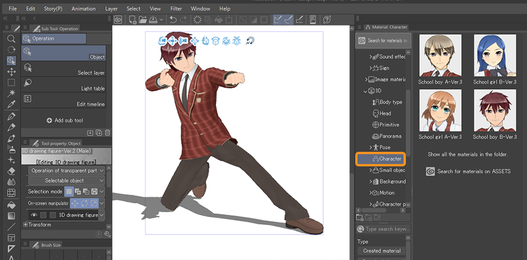Expand the Pose folder
Screen dimensions: 527x260
coord(371,148)
